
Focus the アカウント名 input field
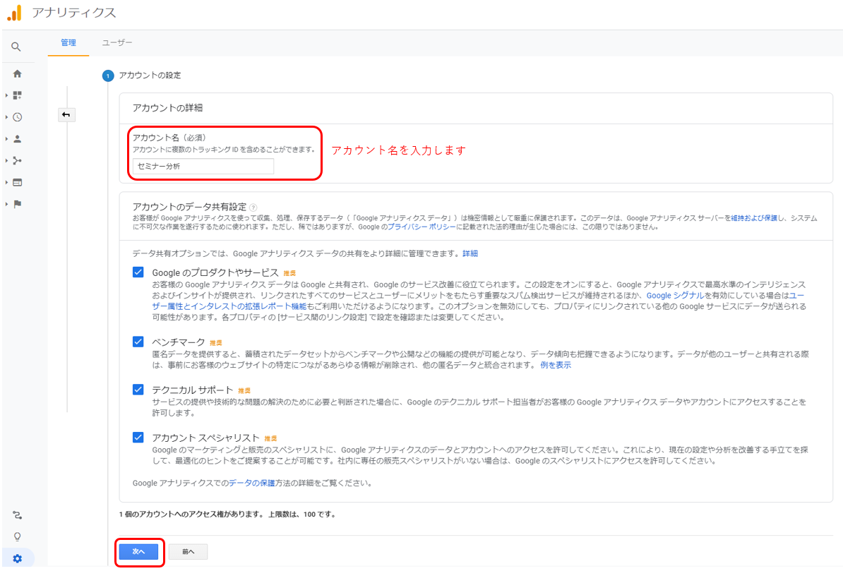pyautogui.click(x=203, y=166)
